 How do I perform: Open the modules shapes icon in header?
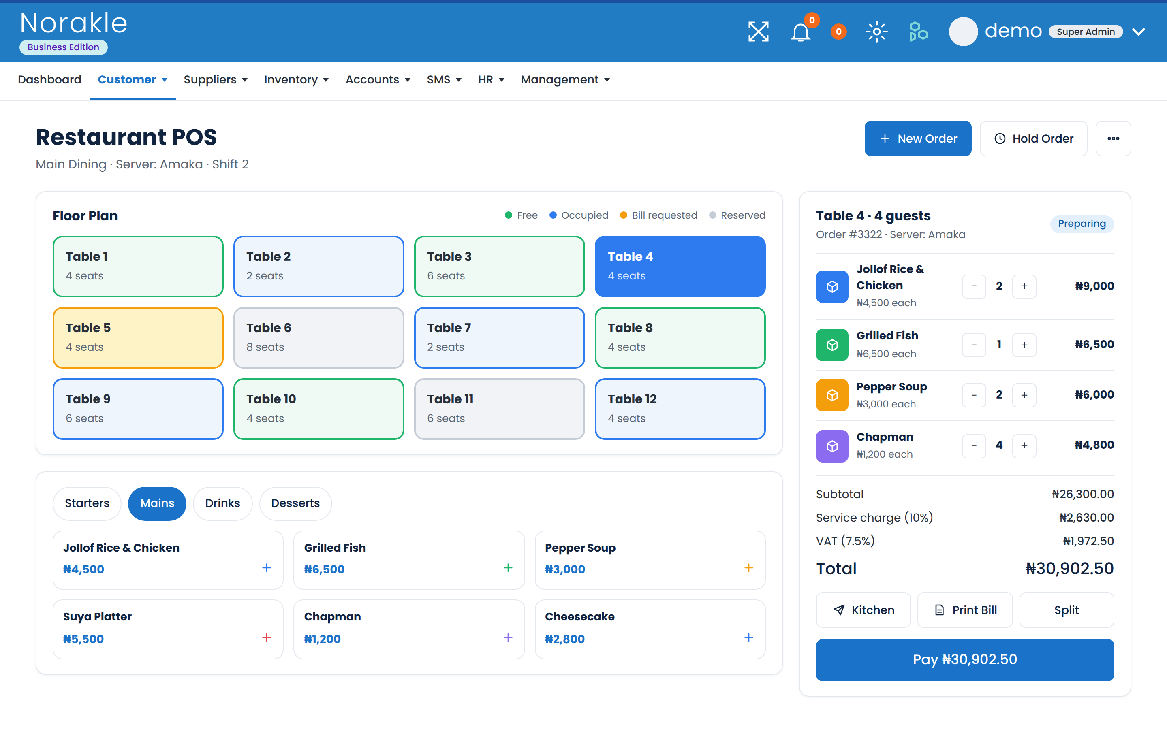pos(918,32)
